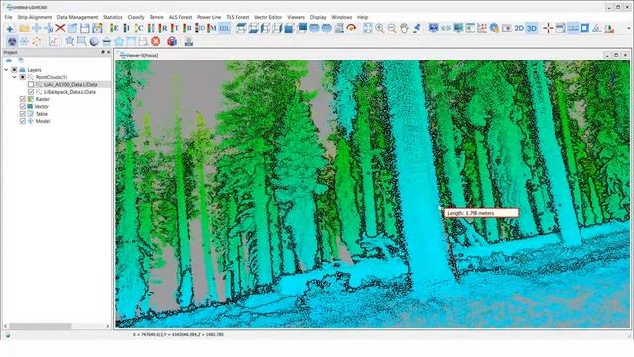Click the layers icon under Project header
634x357 pixels.
pos(9,60)
